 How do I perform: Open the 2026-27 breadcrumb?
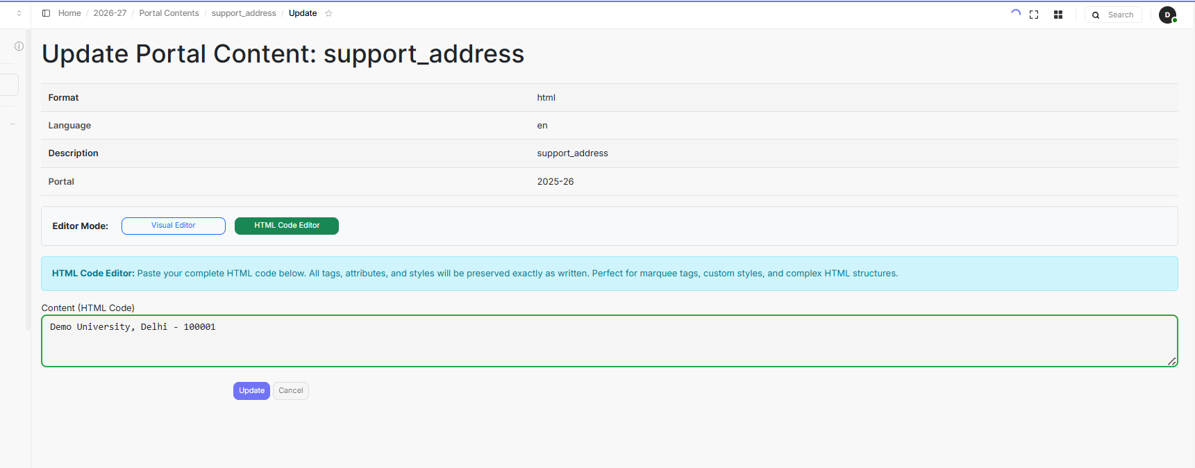click(110, 13)
